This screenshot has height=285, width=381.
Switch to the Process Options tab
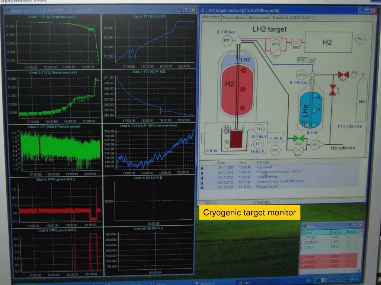pos(234,18)
